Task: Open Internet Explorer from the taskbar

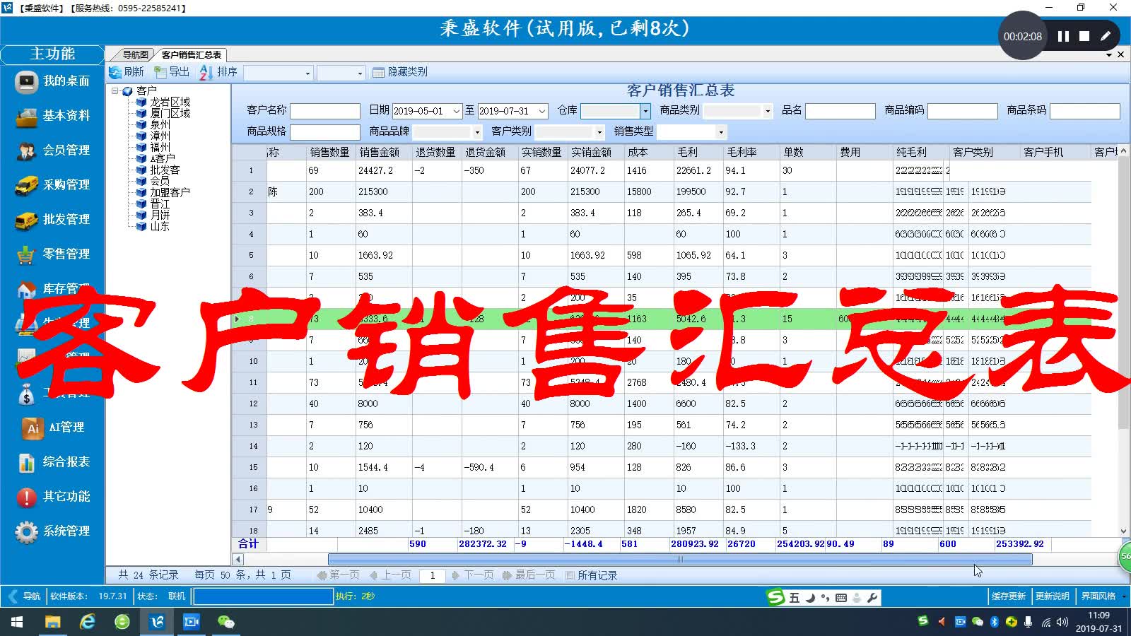Action: 88,622
